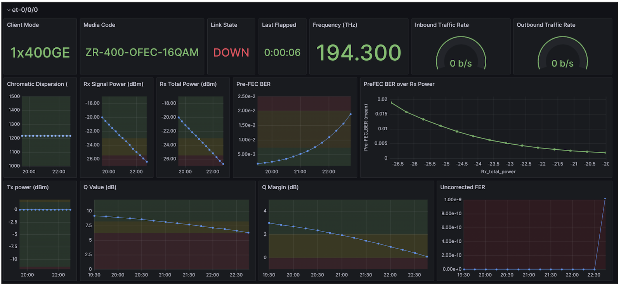This screenshot has width=621, height=287.
Task: Click the et-0/0/0 row title
Action: click(25, 10)
